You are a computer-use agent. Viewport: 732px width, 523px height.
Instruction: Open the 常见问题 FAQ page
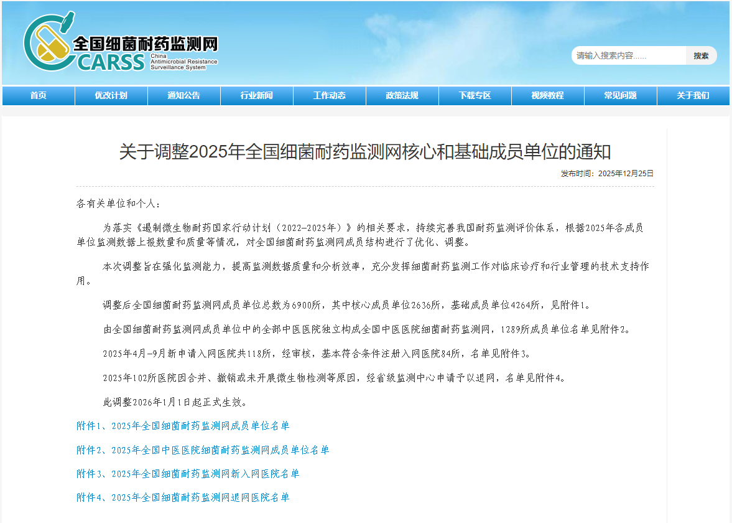click(620, 95)
